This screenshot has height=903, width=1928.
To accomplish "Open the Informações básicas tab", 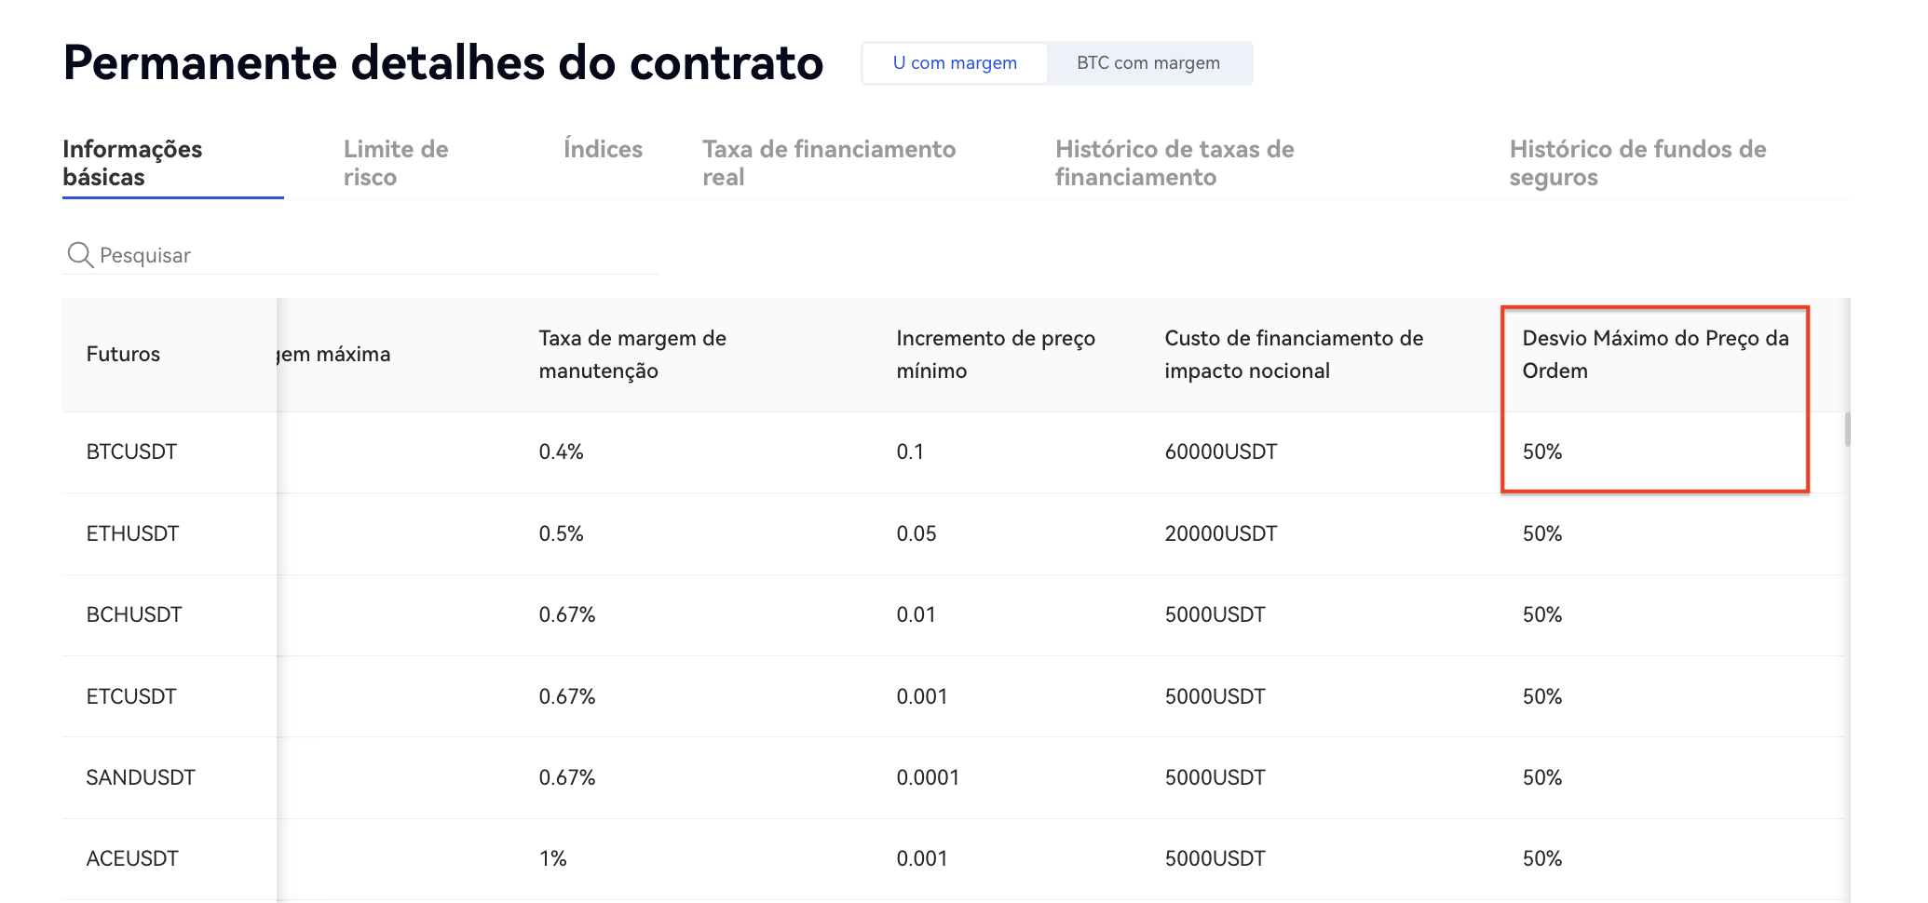I will [x=132, y=163].
